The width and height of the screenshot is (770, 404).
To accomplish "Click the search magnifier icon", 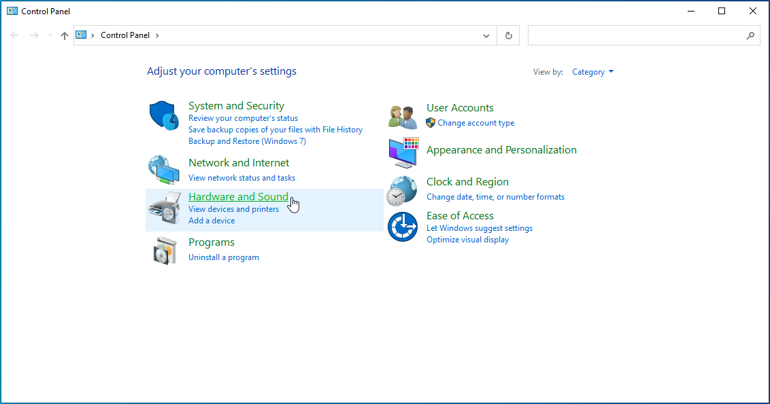I will point(750,35).
